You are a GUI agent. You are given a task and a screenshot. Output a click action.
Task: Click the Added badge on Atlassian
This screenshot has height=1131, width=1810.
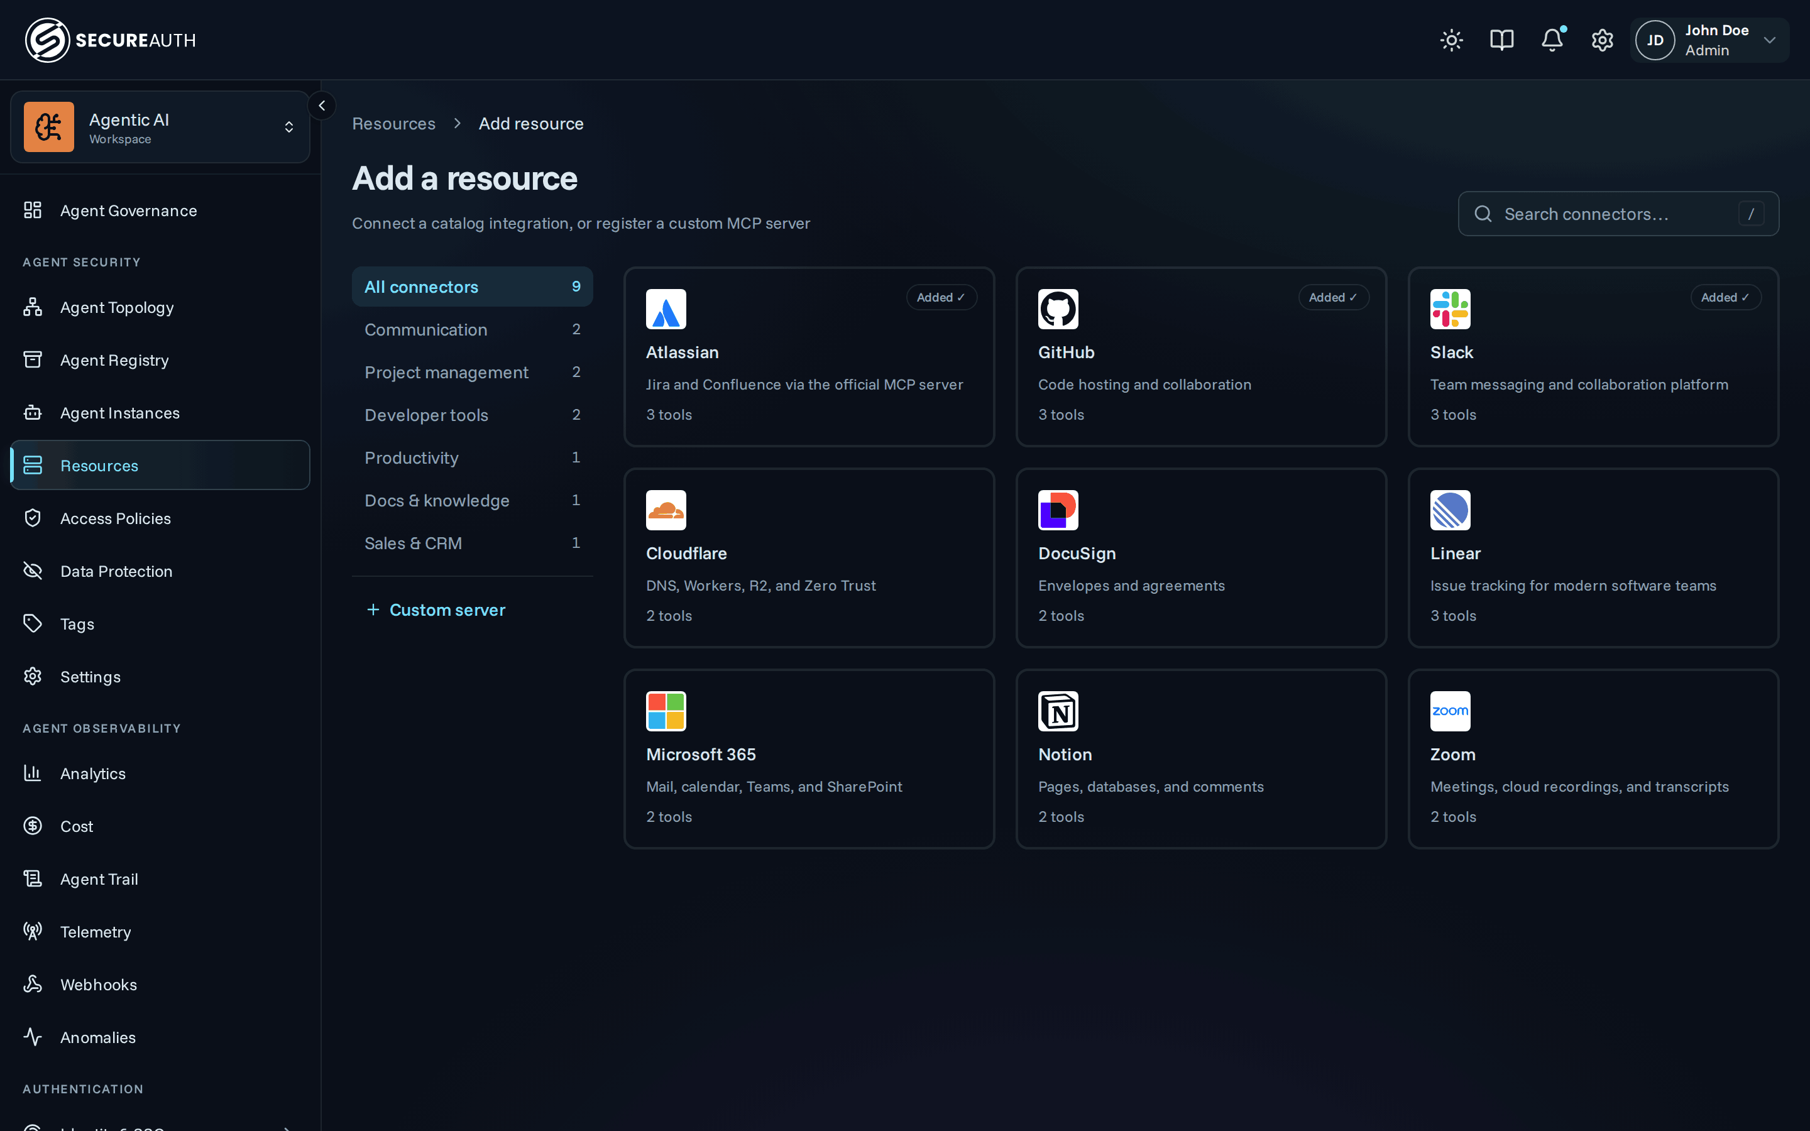[x=941, y=297]
